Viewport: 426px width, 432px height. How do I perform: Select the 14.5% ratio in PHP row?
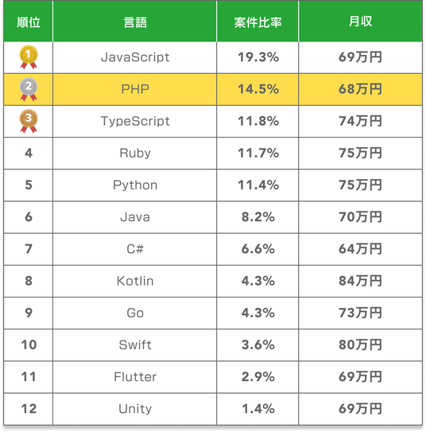point(258,89)
